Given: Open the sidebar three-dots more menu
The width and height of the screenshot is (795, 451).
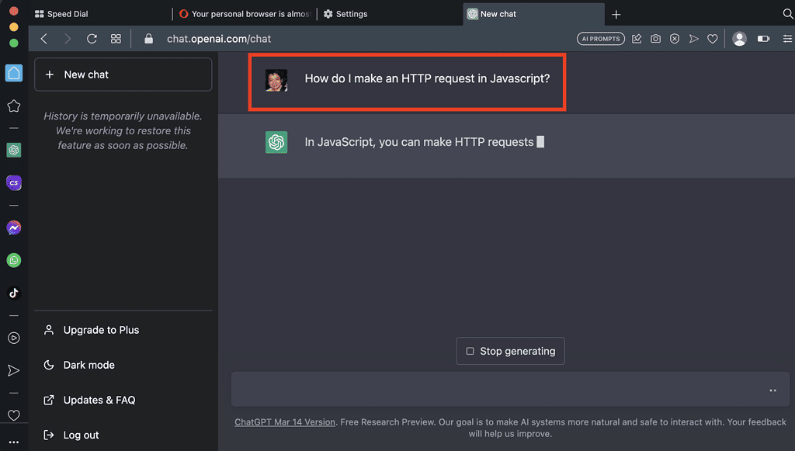Looking at the screenshot, I should click(14, 442).
